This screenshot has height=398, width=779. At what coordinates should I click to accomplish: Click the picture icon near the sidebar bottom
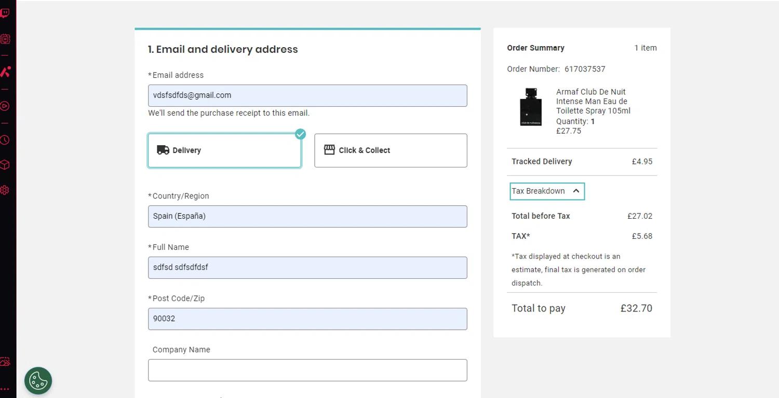tap(5, 362)
